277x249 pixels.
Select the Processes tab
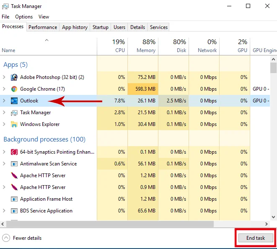click(13, 26)
